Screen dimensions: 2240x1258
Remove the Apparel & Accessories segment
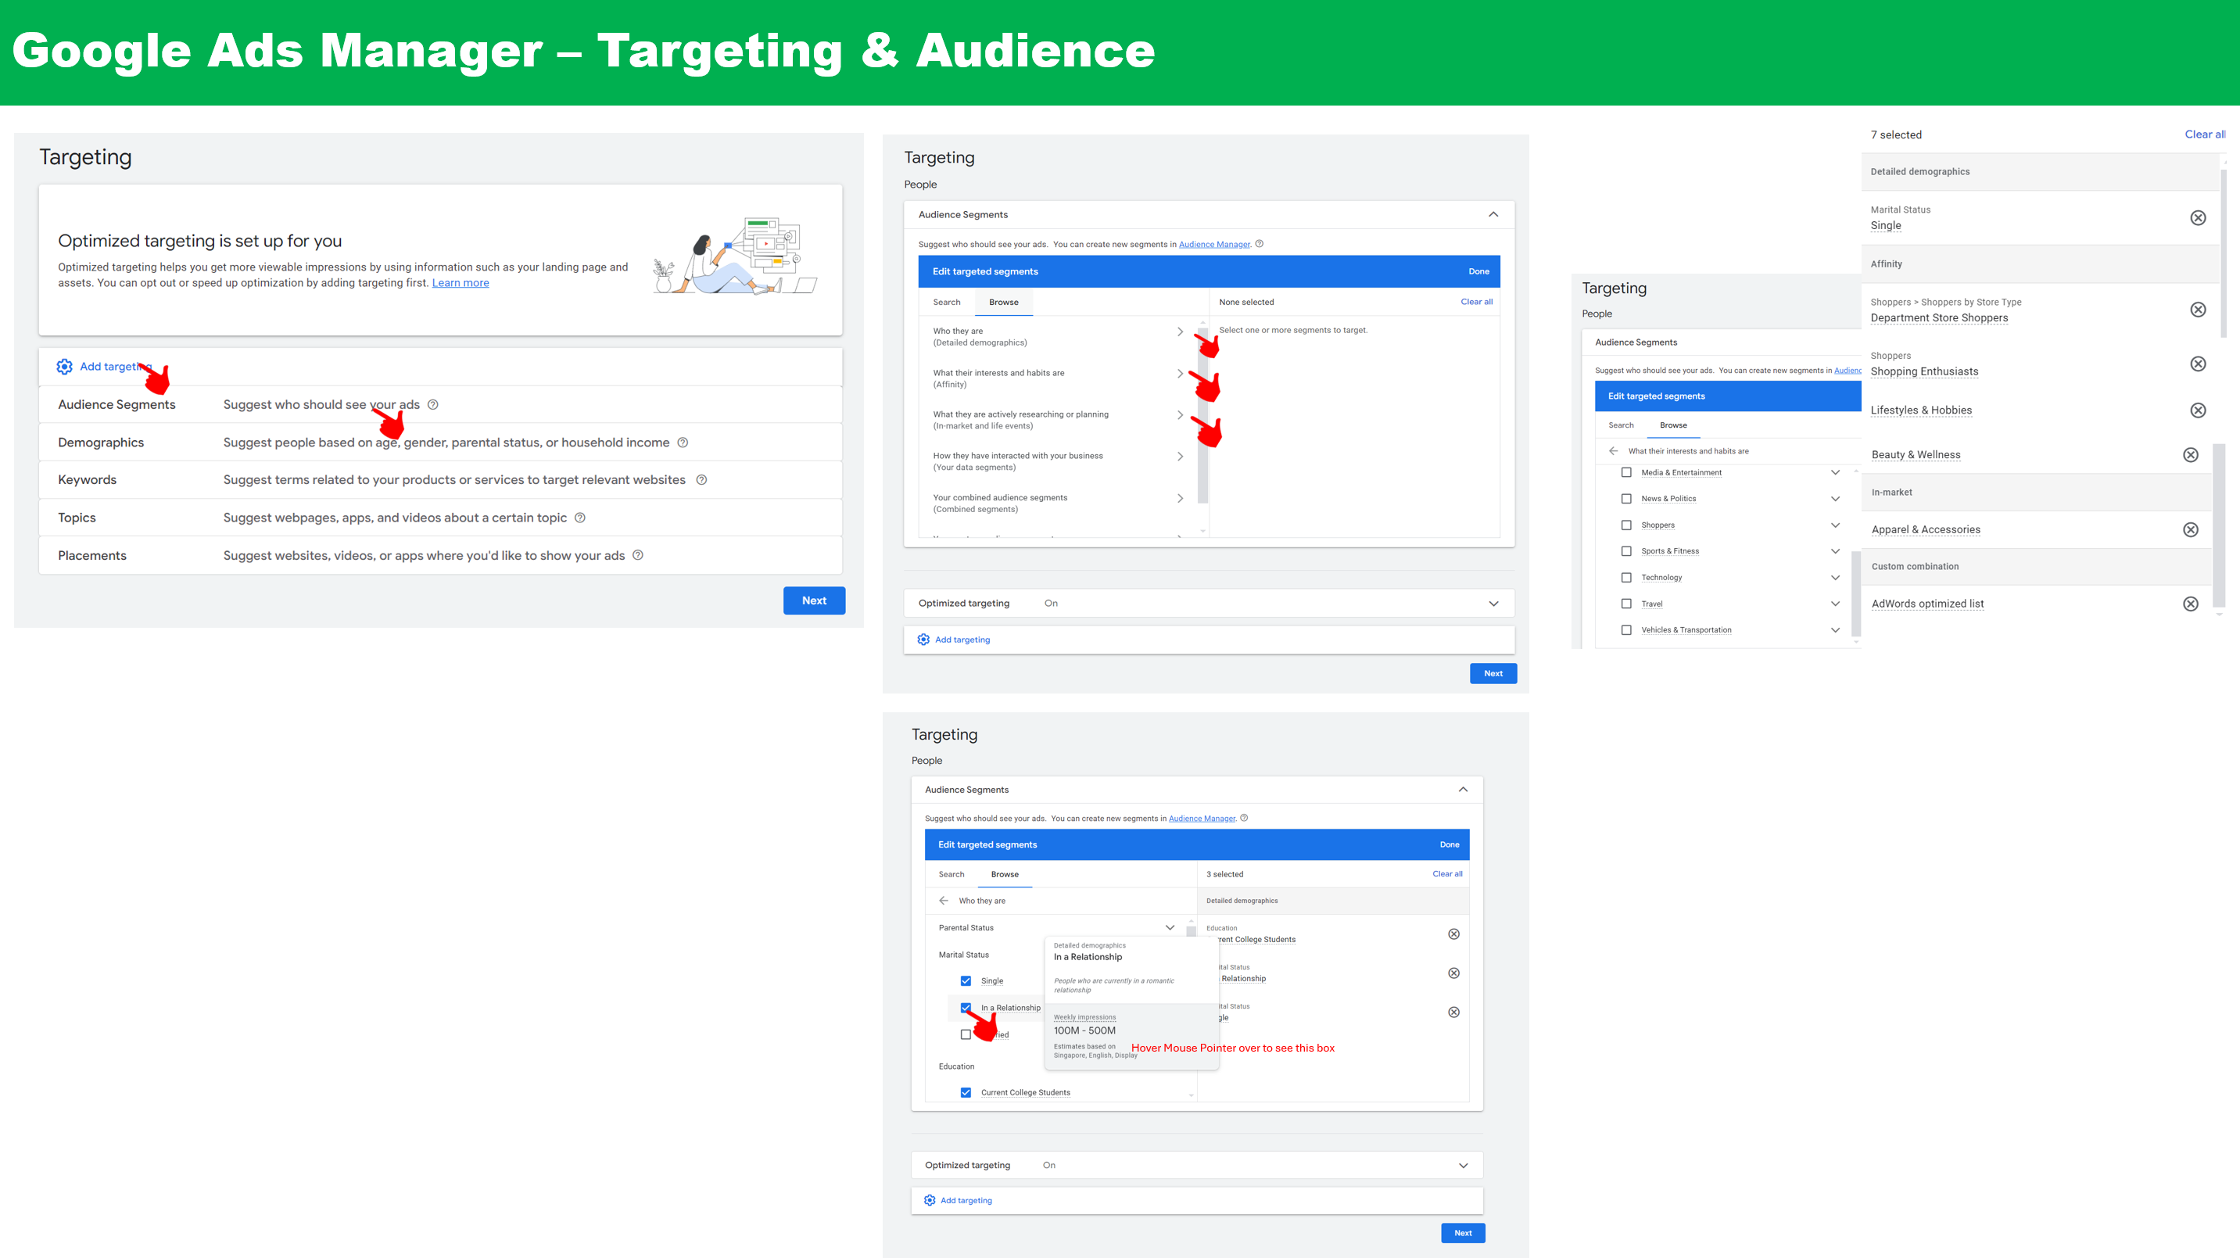click(x=2191, y=529)
